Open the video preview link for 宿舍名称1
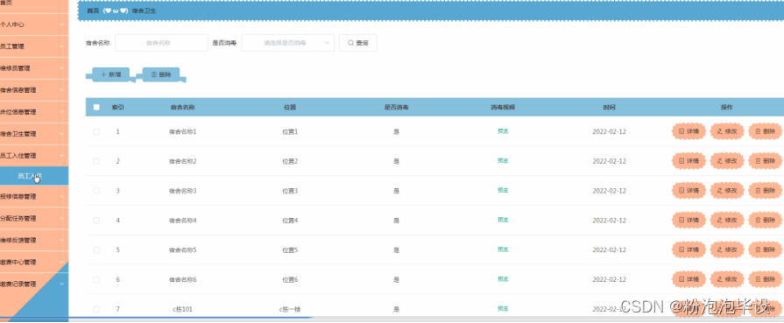This screenshot has height=323, width=784. point(503,131)
